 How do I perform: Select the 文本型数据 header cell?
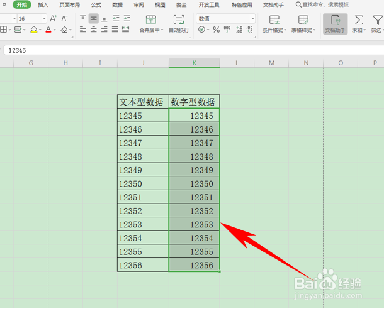point(143,102)
